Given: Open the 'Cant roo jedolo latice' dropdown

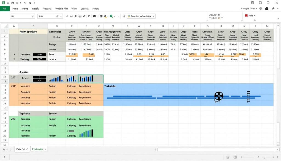Looking at the screenshot, I should tap(141, 16).
